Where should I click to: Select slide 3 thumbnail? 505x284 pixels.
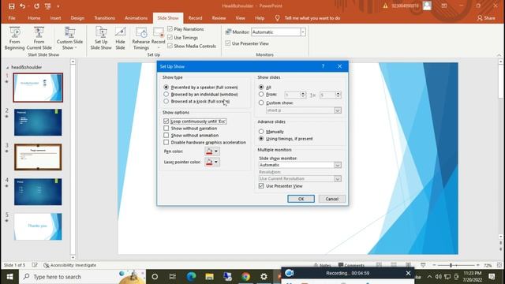tap(38, 157)
